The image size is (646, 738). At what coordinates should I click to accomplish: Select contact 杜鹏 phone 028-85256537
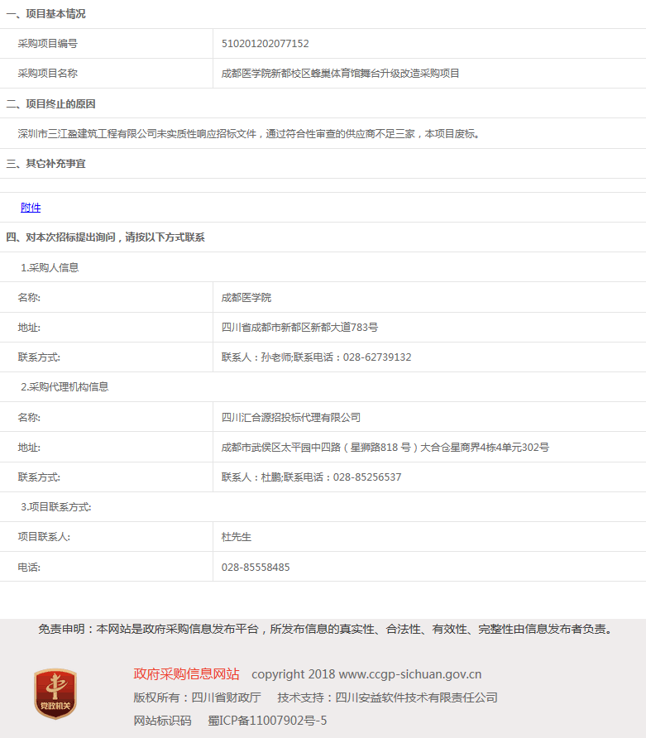[312, 477]
